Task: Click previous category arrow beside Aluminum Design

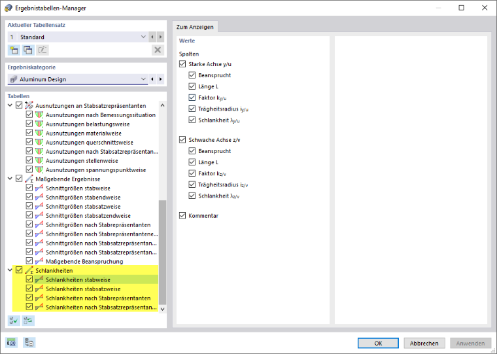Action: tap(152, 79)
